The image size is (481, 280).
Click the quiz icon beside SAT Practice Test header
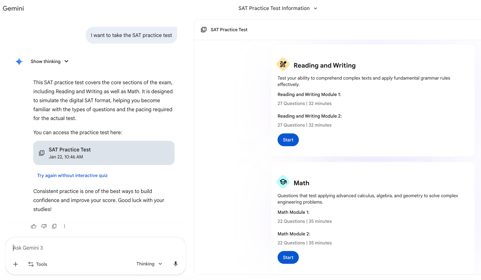(204, 29)
